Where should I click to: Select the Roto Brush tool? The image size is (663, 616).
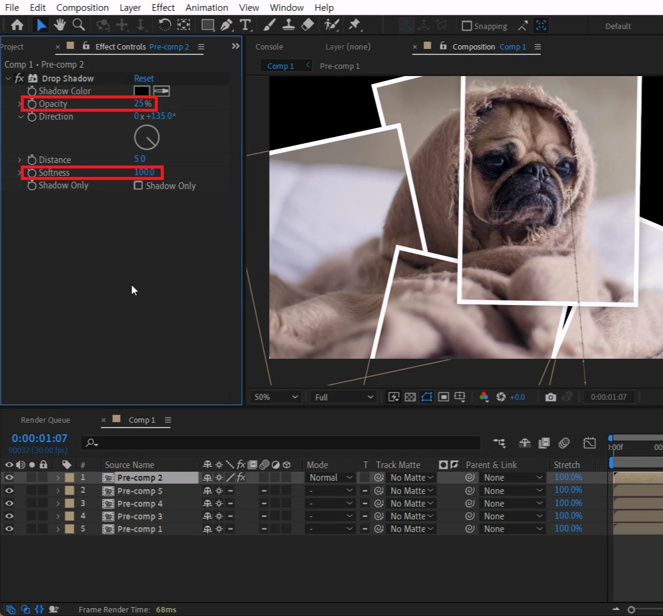click(332, 25)
